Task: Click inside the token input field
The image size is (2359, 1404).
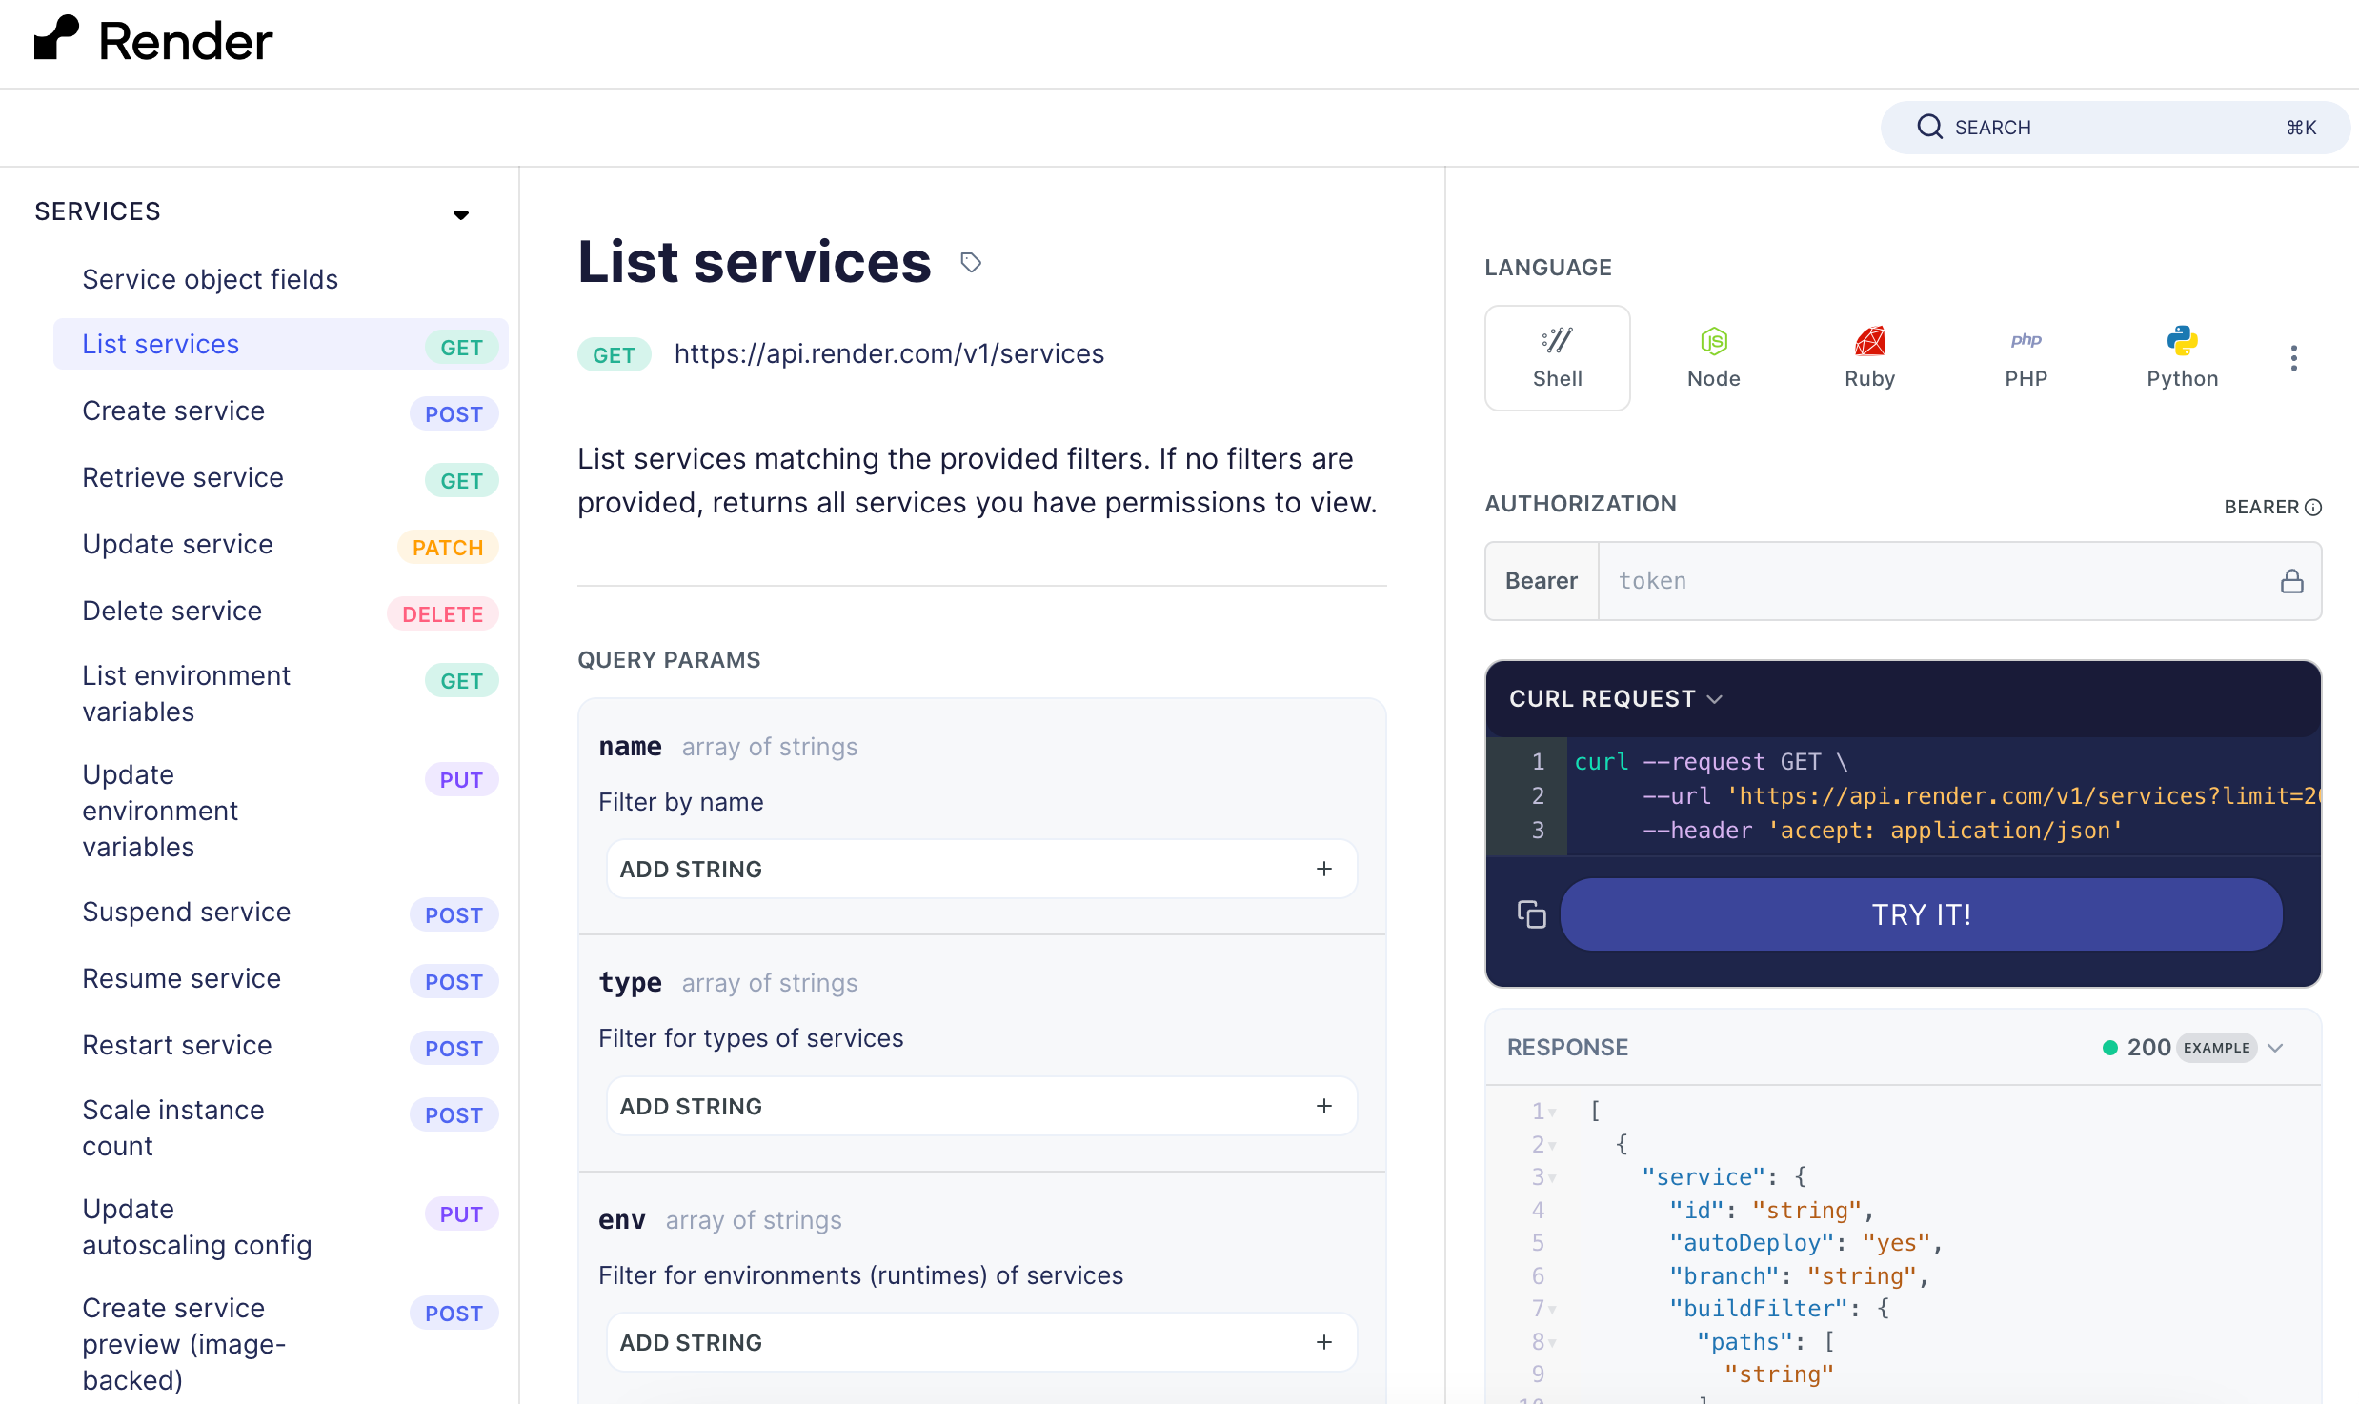Action: [1905, 580]
